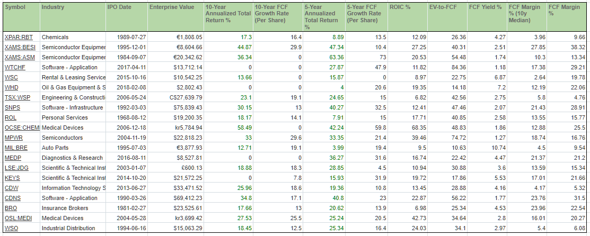Open the CDNS symbol link
590x236 pixels.
click(12, 198)
